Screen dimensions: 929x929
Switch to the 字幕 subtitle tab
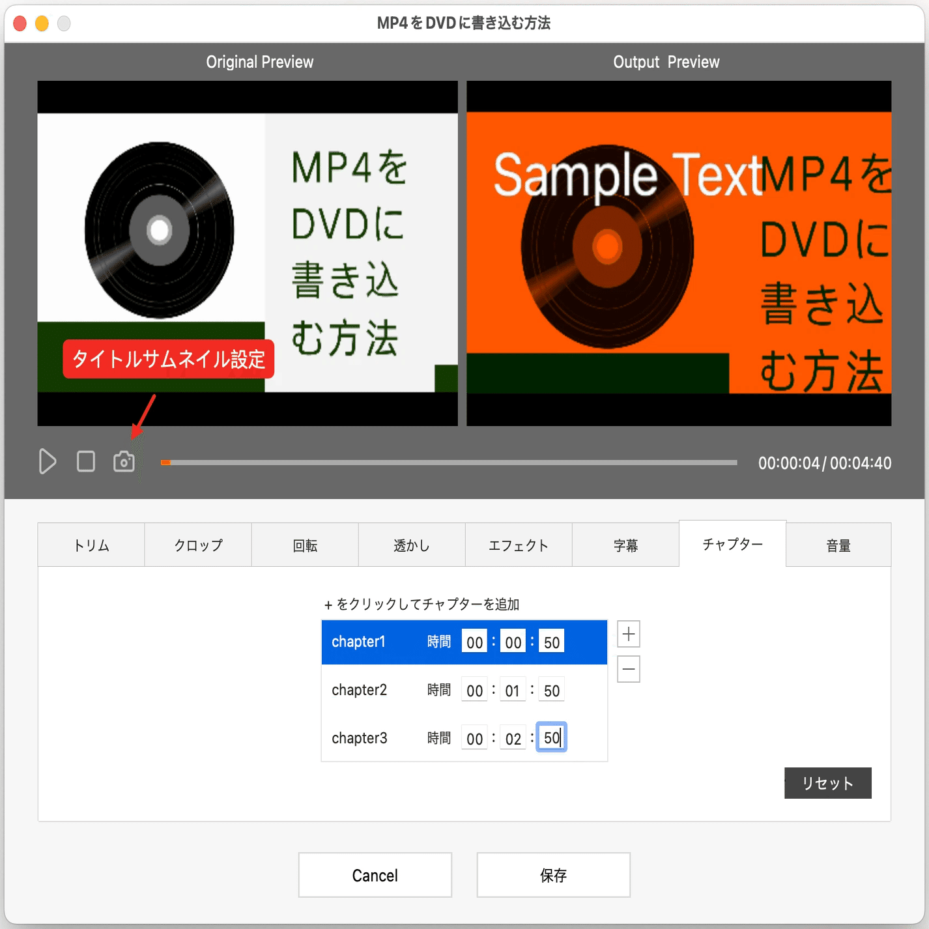[x=625, y=545]
